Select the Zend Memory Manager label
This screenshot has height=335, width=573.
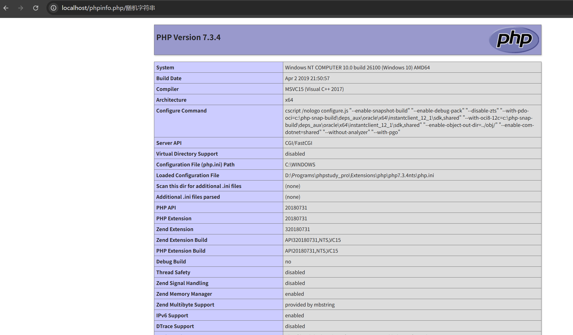pyautogui.click(x=184, y=294)
